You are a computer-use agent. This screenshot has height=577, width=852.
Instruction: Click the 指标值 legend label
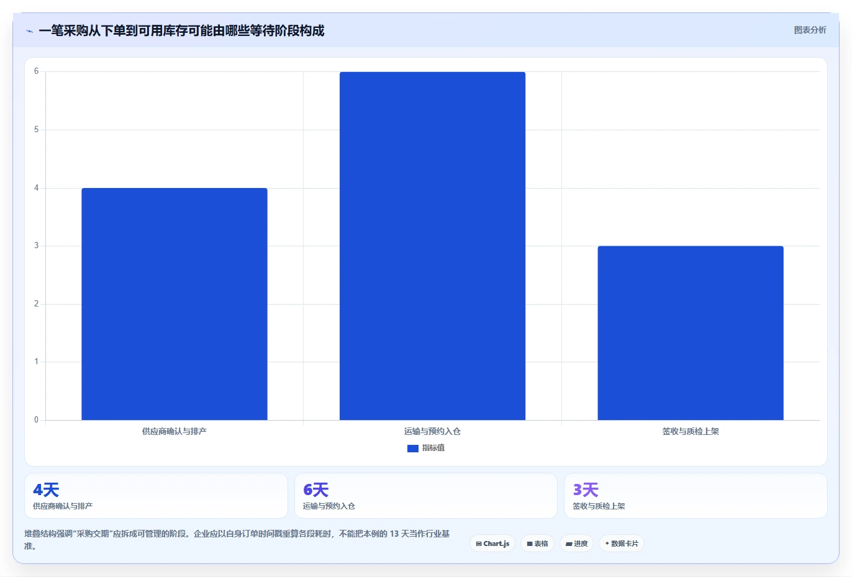pyautogui.click(x=433, y=448)
